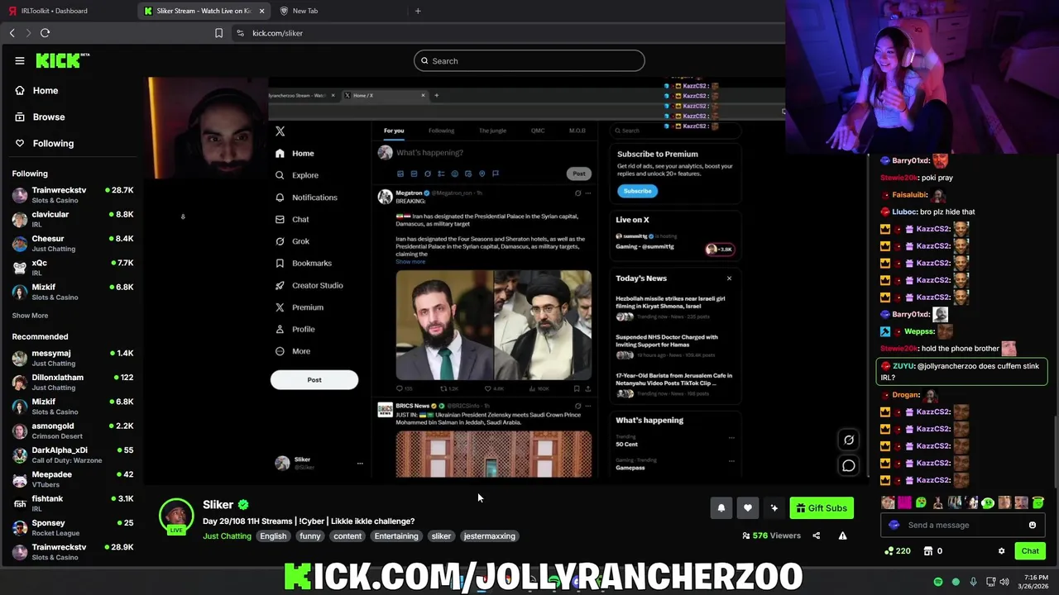Open the Just Chatting category link
The image size is (1059, 595).
(x=227, y=535)
